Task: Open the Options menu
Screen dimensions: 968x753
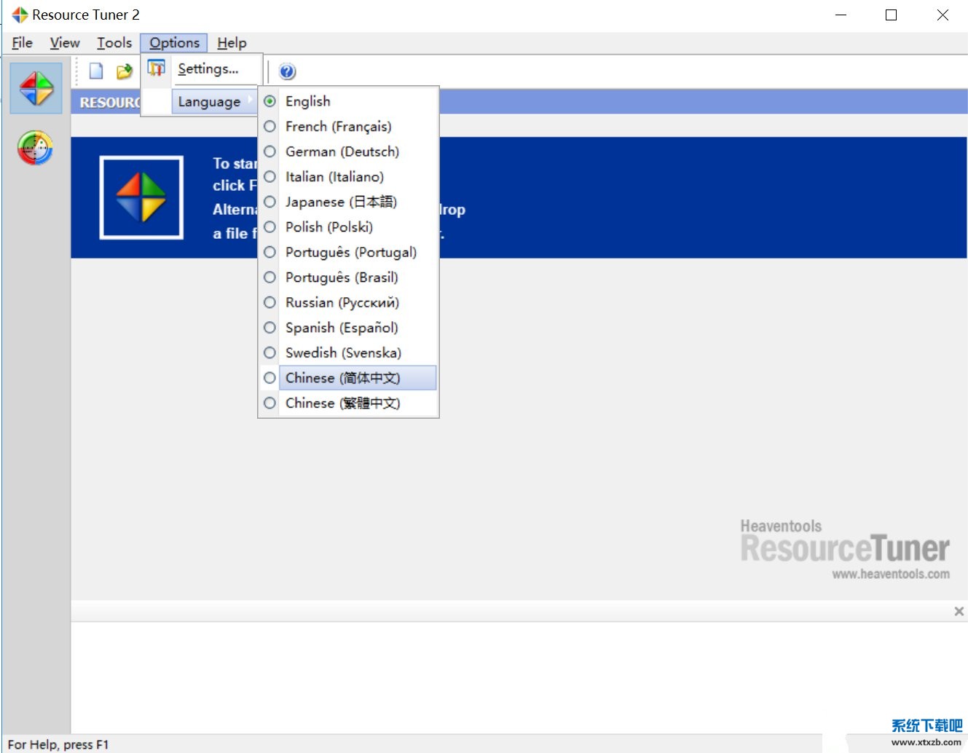Action: (x=174, y=43)
